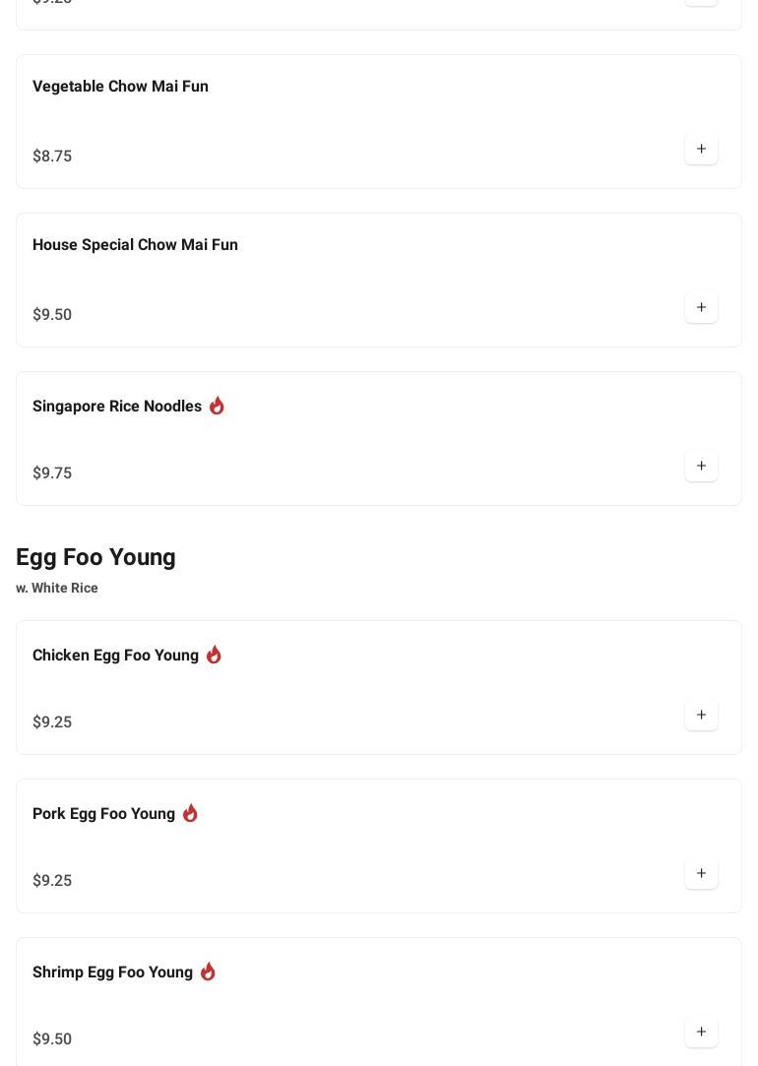Click spicy flame icon on Singapore Rice Noodles
This screenshot has height=1066, width=758.
(x=217, y=406)
